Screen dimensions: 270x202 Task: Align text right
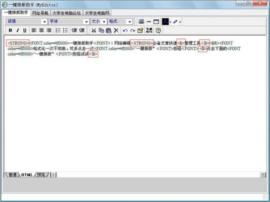[49, 30]
